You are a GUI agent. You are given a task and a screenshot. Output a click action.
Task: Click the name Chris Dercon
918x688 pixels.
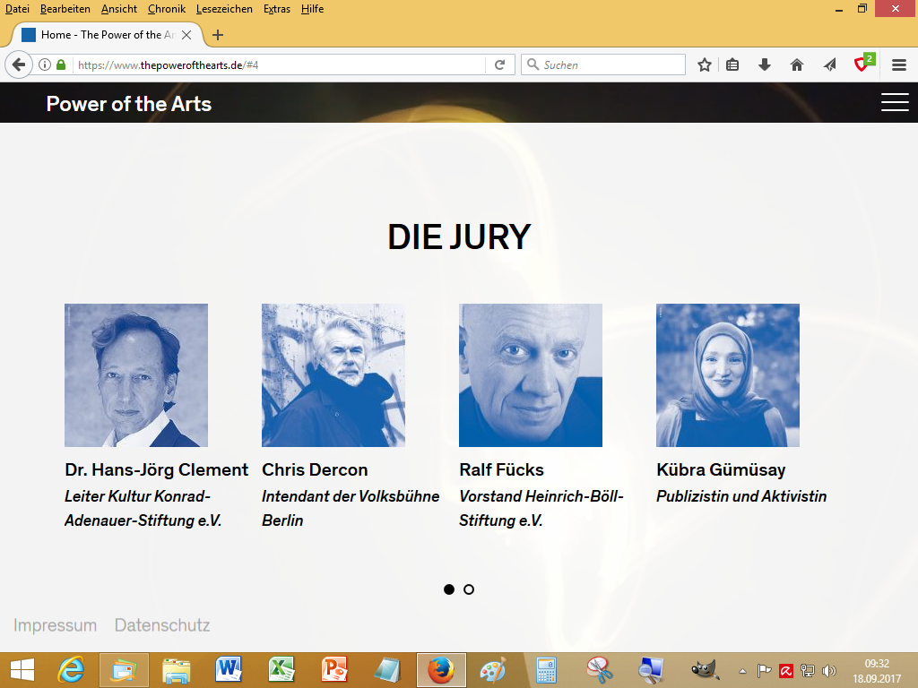(315, 469)
